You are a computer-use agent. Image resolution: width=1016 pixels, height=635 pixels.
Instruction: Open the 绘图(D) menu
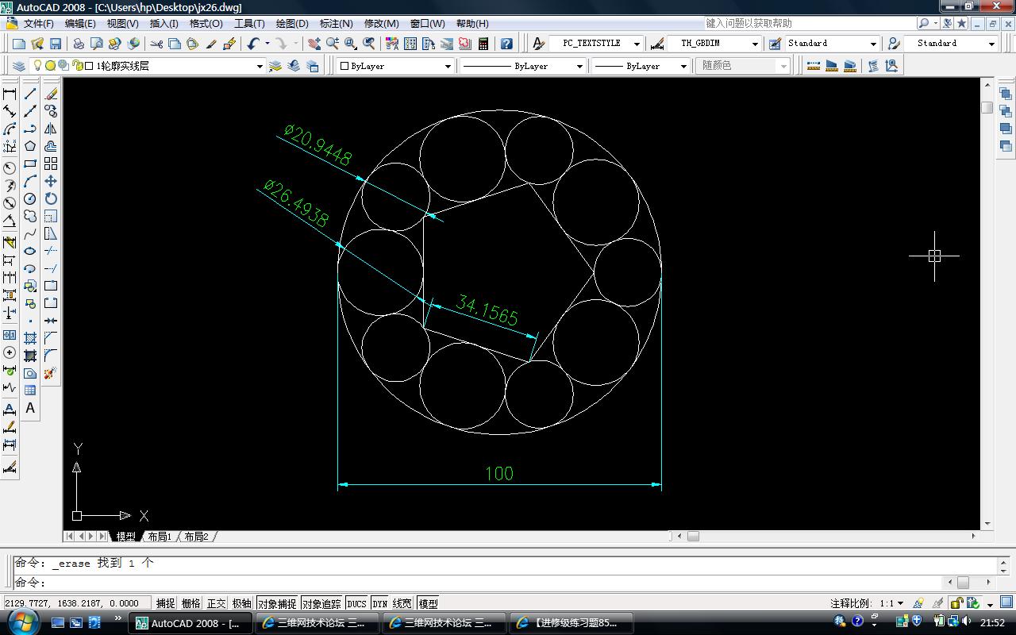click(291, 23)
